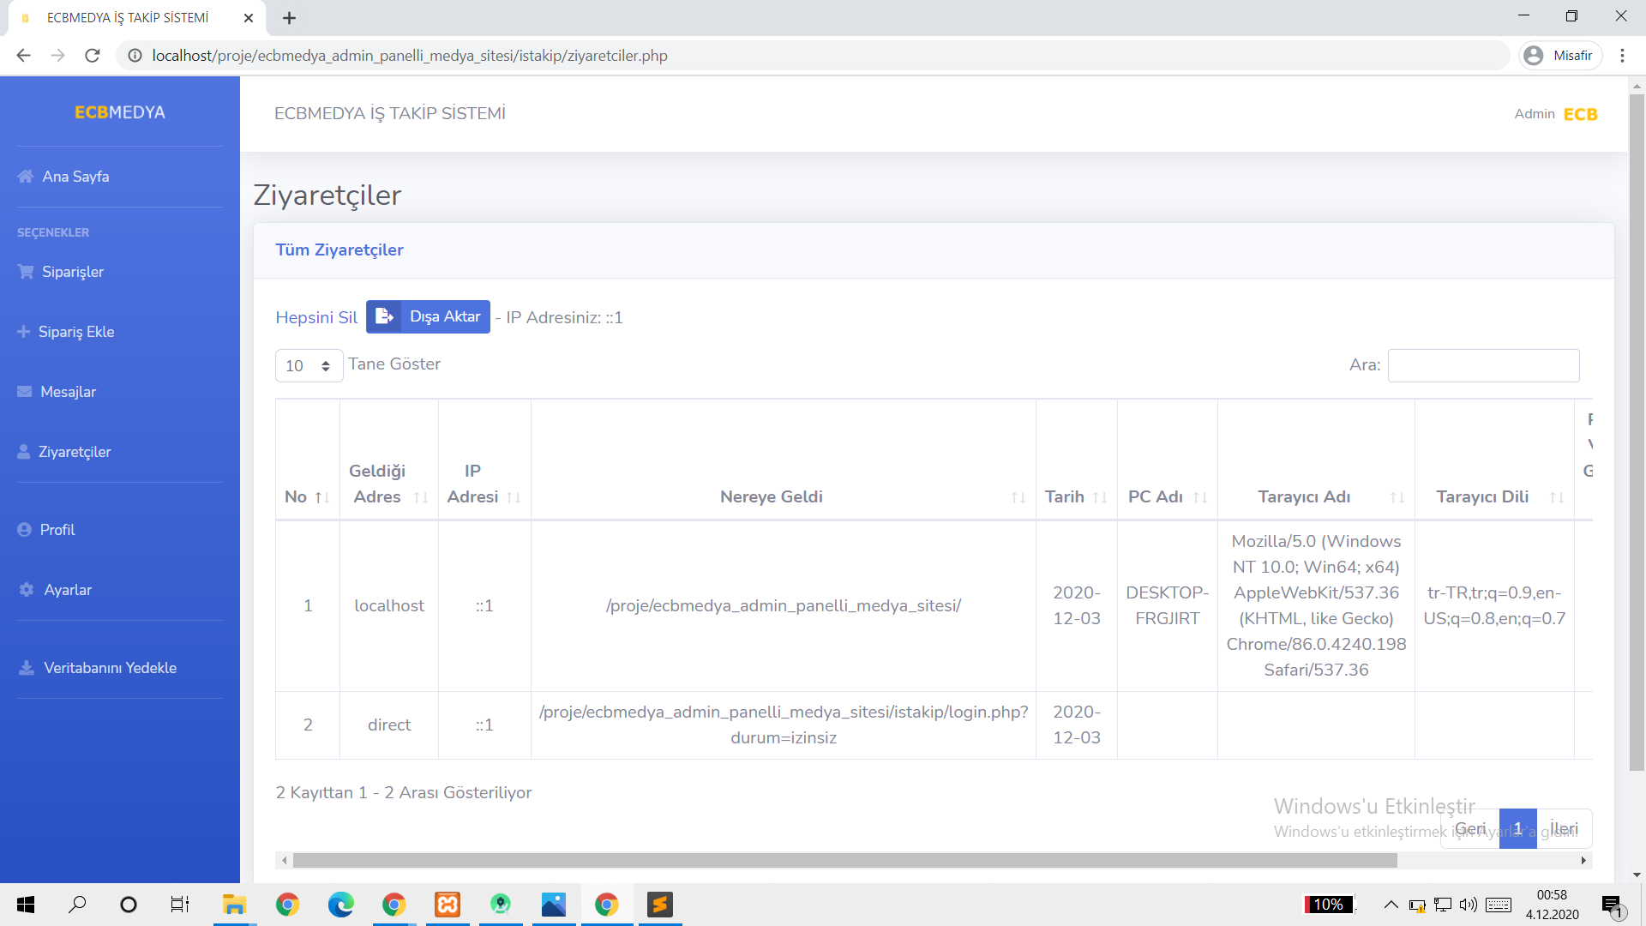Click the Profil circle user icon
Viewport: 1646px width, 926px height.
[x=24, y=530]
